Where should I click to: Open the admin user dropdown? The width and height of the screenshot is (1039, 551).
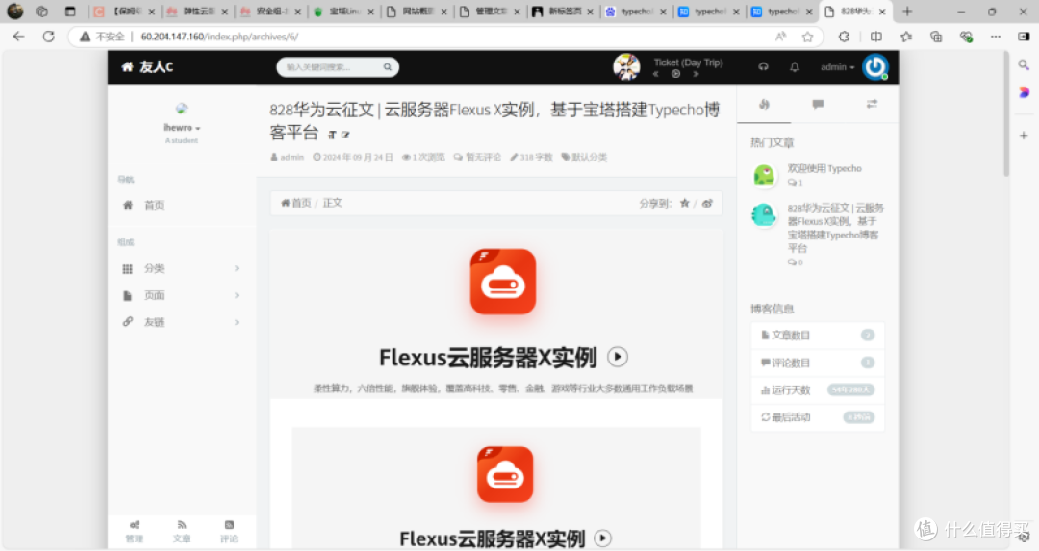pyautogui.click(x=838, y=67)
